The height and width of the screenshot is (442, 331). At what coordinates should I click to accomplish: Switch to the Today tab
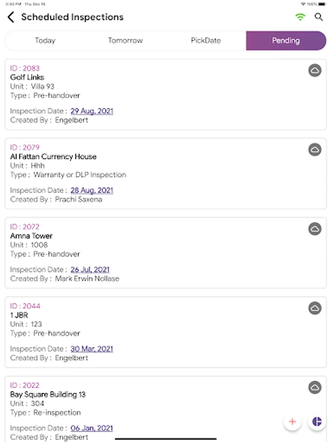point(45,41)
